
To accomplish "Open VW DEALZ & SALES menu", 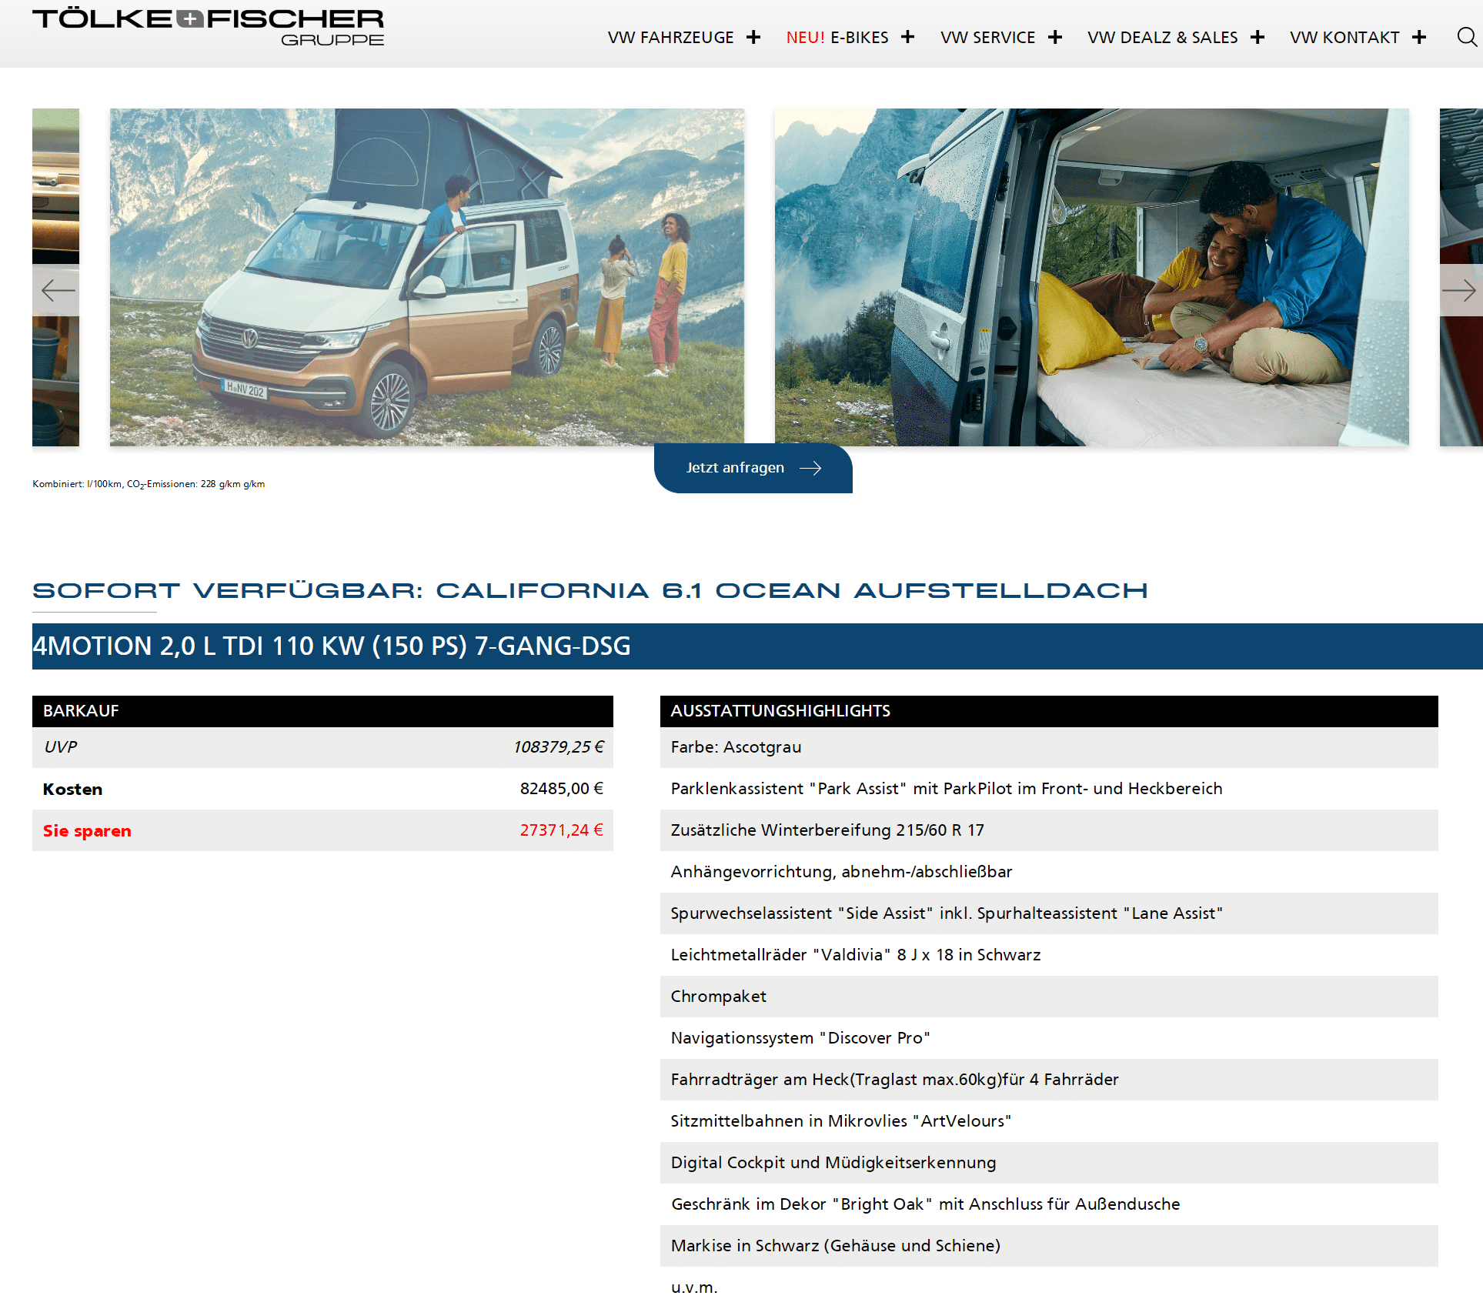I will coord(1162,37).
